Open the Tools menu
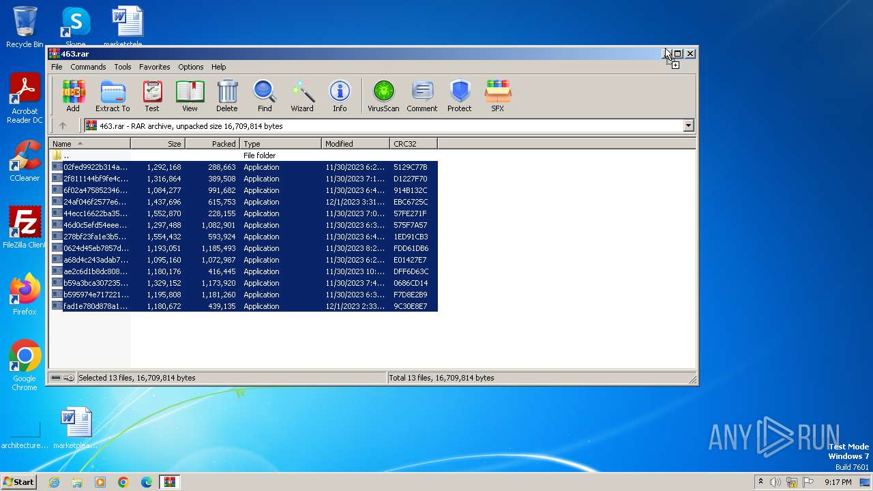The width and height of the screenshot is (873, 491). pos(123,67)
